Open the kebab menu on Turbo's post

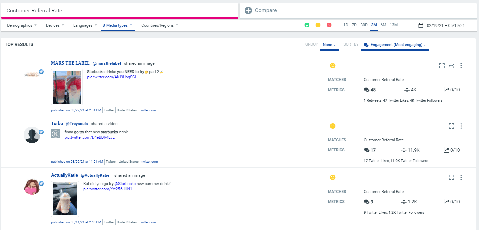click(x=461, y=126)
